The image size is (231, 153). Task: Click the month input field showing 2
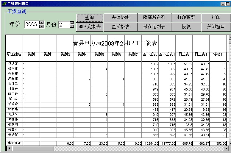pyautogui.click(x=64, y=24)
